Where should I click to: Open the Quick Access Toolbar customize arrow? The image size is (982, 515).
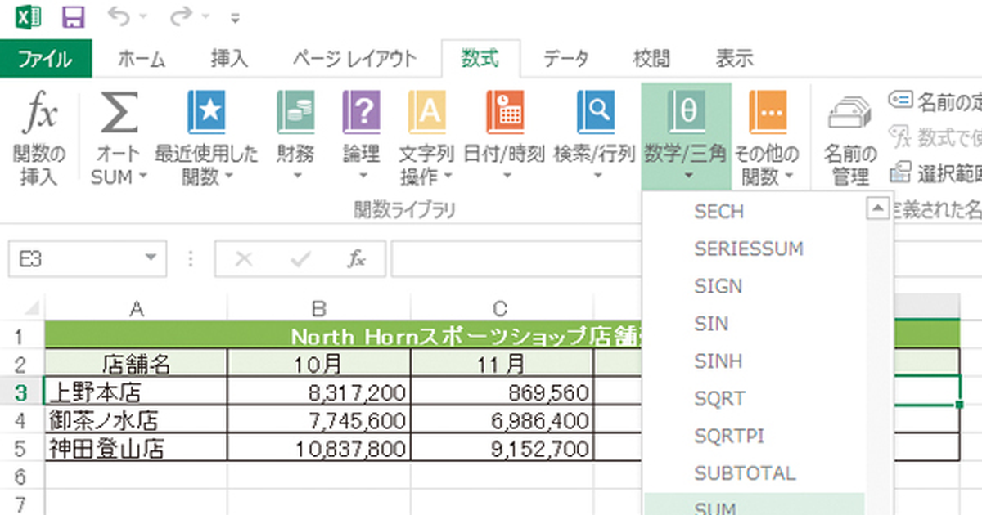[235, 18]
